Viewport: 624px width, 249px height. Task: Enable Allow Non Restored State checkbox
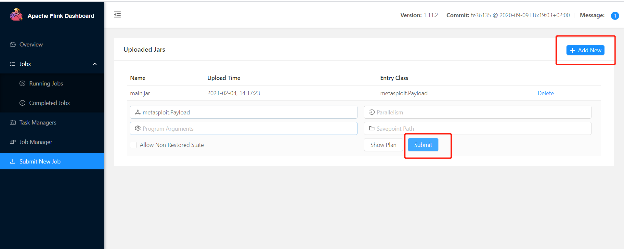(133, 145)
